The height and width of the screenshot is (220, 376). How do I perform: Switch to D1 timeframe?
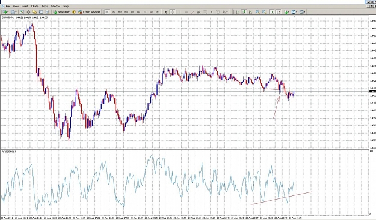(145, 12)
